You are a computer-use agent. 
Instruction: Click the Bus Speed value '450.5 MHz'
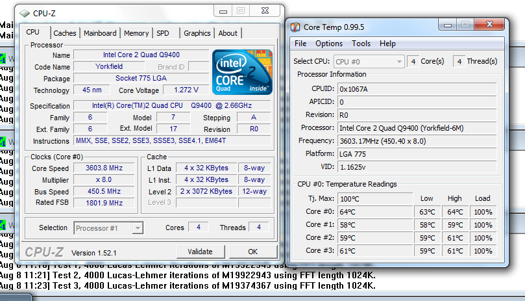click(104, 191)
